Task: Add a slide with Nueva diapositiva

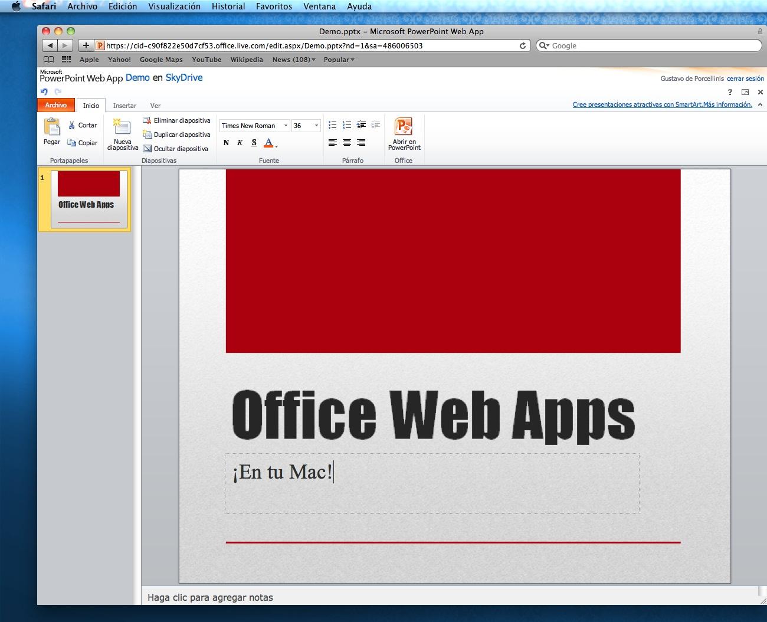Action: tap(123, 135)
